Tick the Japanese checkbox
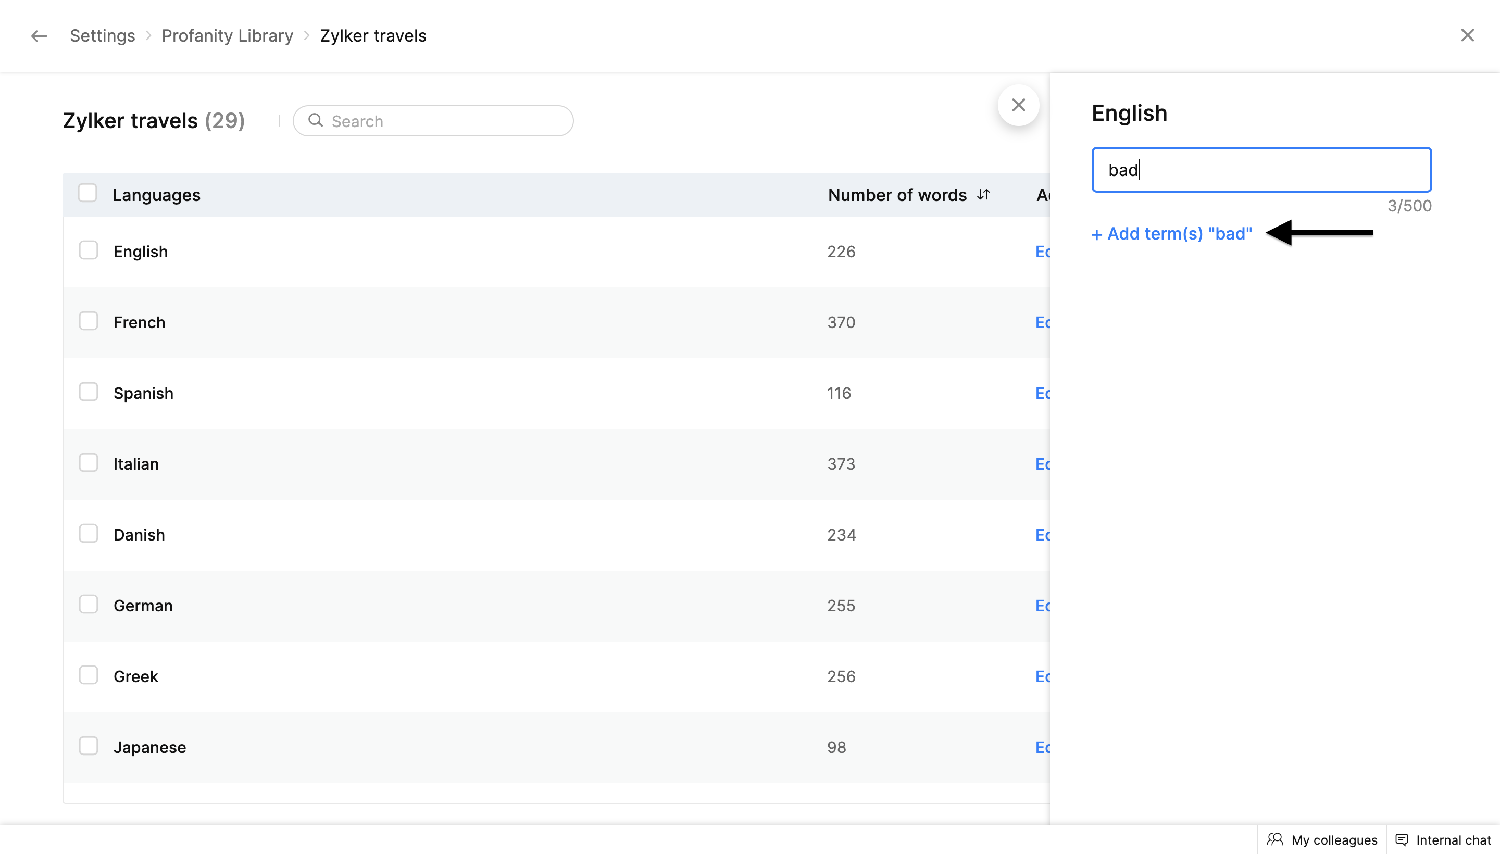1500x854 pixels. point(89,746)
